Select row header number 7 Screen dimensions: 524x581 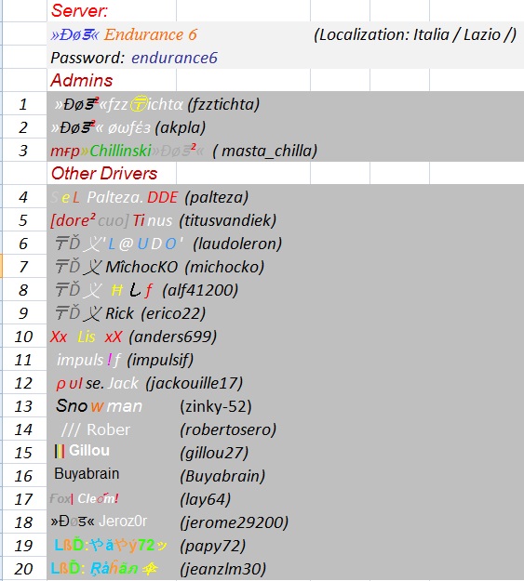coord(23,267)
